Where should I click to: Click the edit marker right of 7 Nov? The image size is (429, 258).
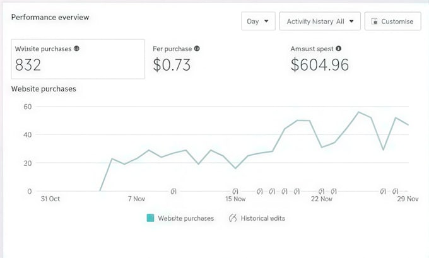tap(173, 192)
